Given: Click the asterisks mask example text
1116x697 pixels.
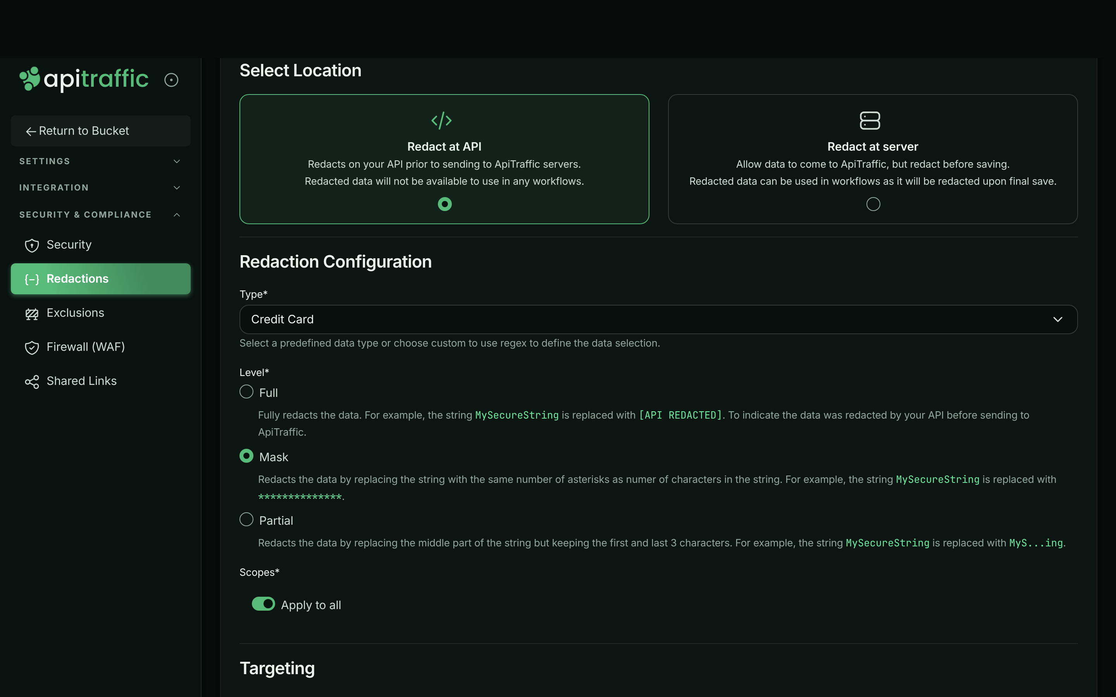Looking at the screenshot, I should pos(300,497).
